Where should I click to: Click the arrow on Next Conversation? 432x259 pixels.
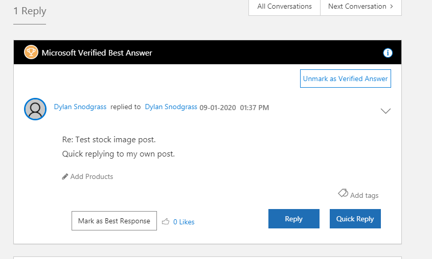tap(392, 6)
